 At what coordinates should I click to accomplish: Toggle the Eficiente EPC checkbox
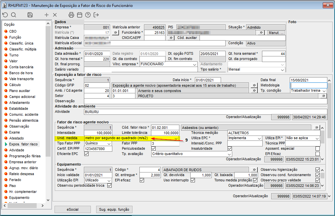coord(87,154)
